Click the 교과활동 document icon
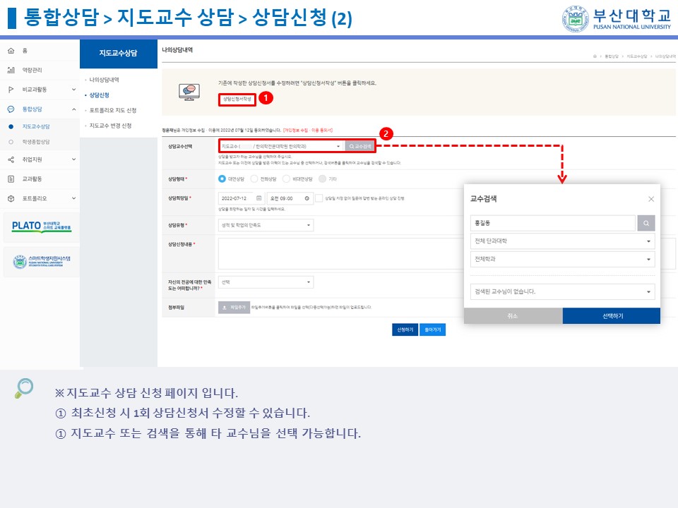 (x=11, y=179)
